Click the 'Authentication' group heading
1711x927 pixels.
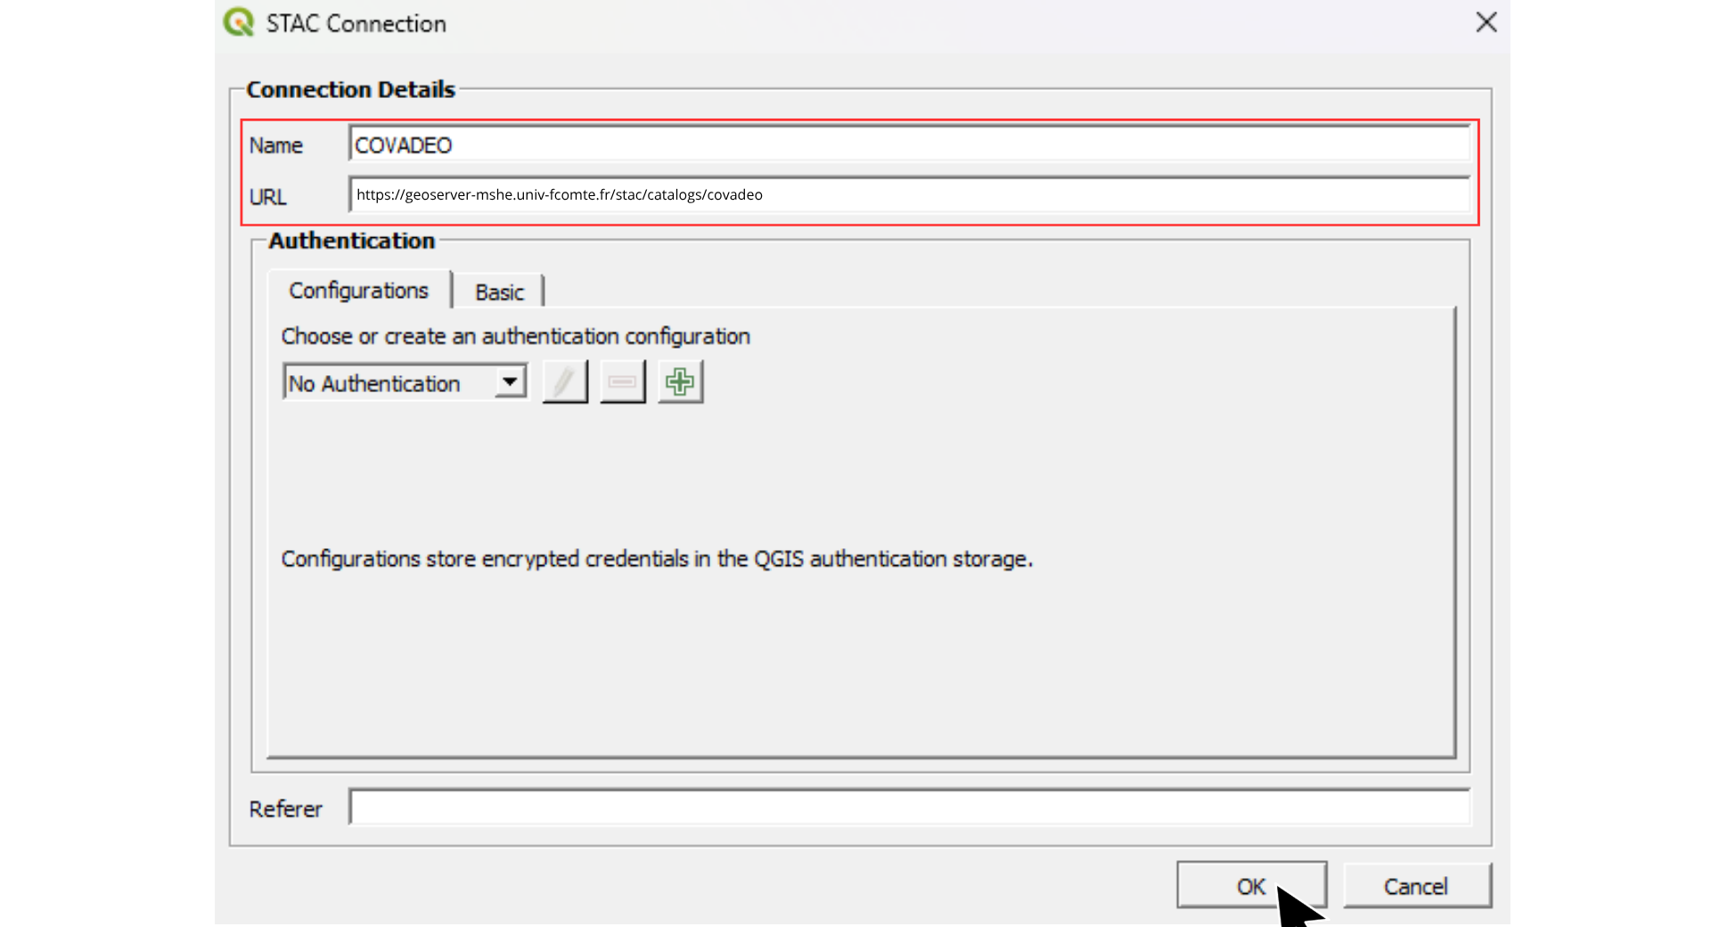click(x=351, y=241)
